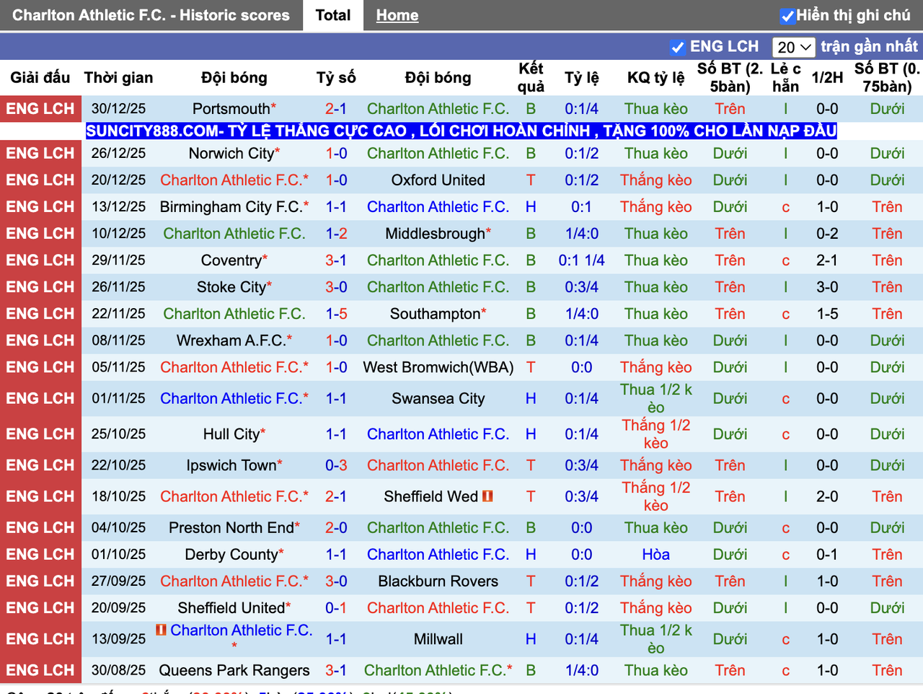The image size is (923, 694).
Task: Click the 1-5 score against Southampton
Action: tap(336, 314)
